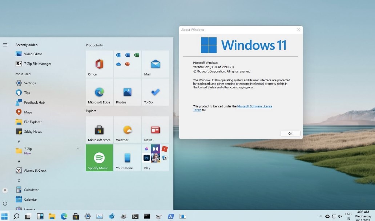Open the user account icon in Start
This screenshot has height=221, width=375.
pyautogui.click(x=5, y=191)
